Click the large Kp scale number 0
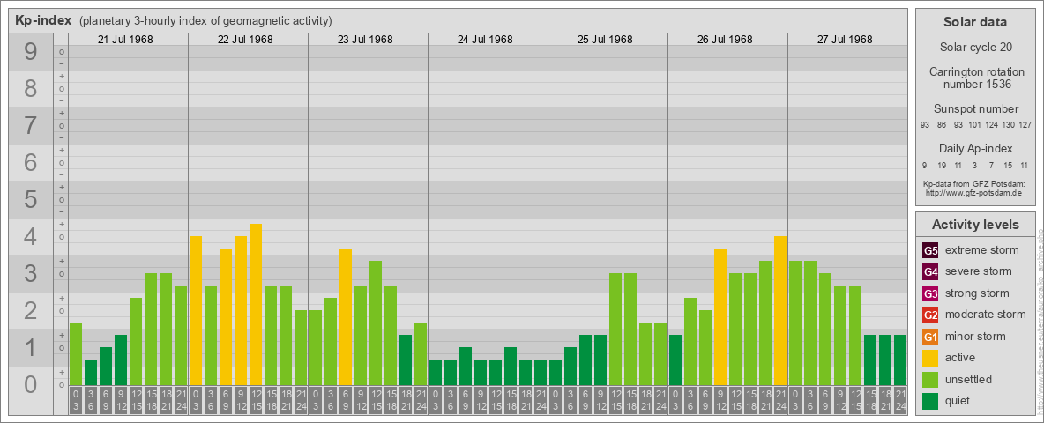This screenshot has height=423, width=1044. (30, 384)
